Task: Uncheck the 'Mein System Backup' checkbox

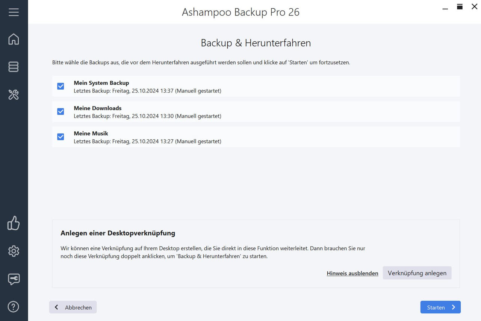Action: [x=61, y=86]
